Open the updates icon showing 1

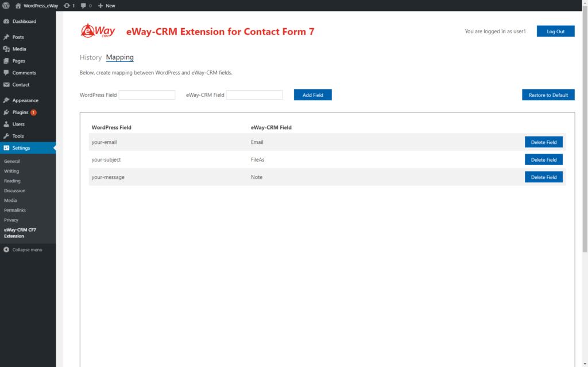click(67, 6)
